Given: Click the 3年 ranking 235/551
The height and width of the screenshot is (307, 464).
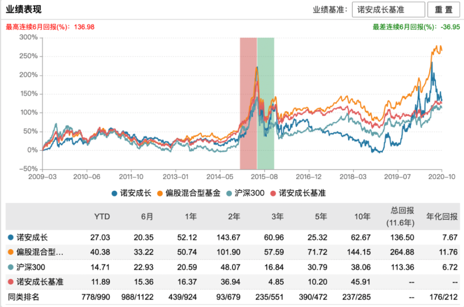Looking at the screenshot, I should coord(270,297).
